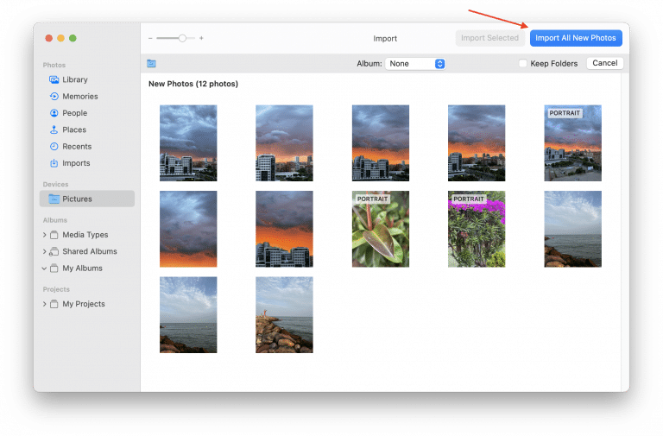Click the yellow minimize window button
The image size is (663, 436).
[x=61, y=38]
